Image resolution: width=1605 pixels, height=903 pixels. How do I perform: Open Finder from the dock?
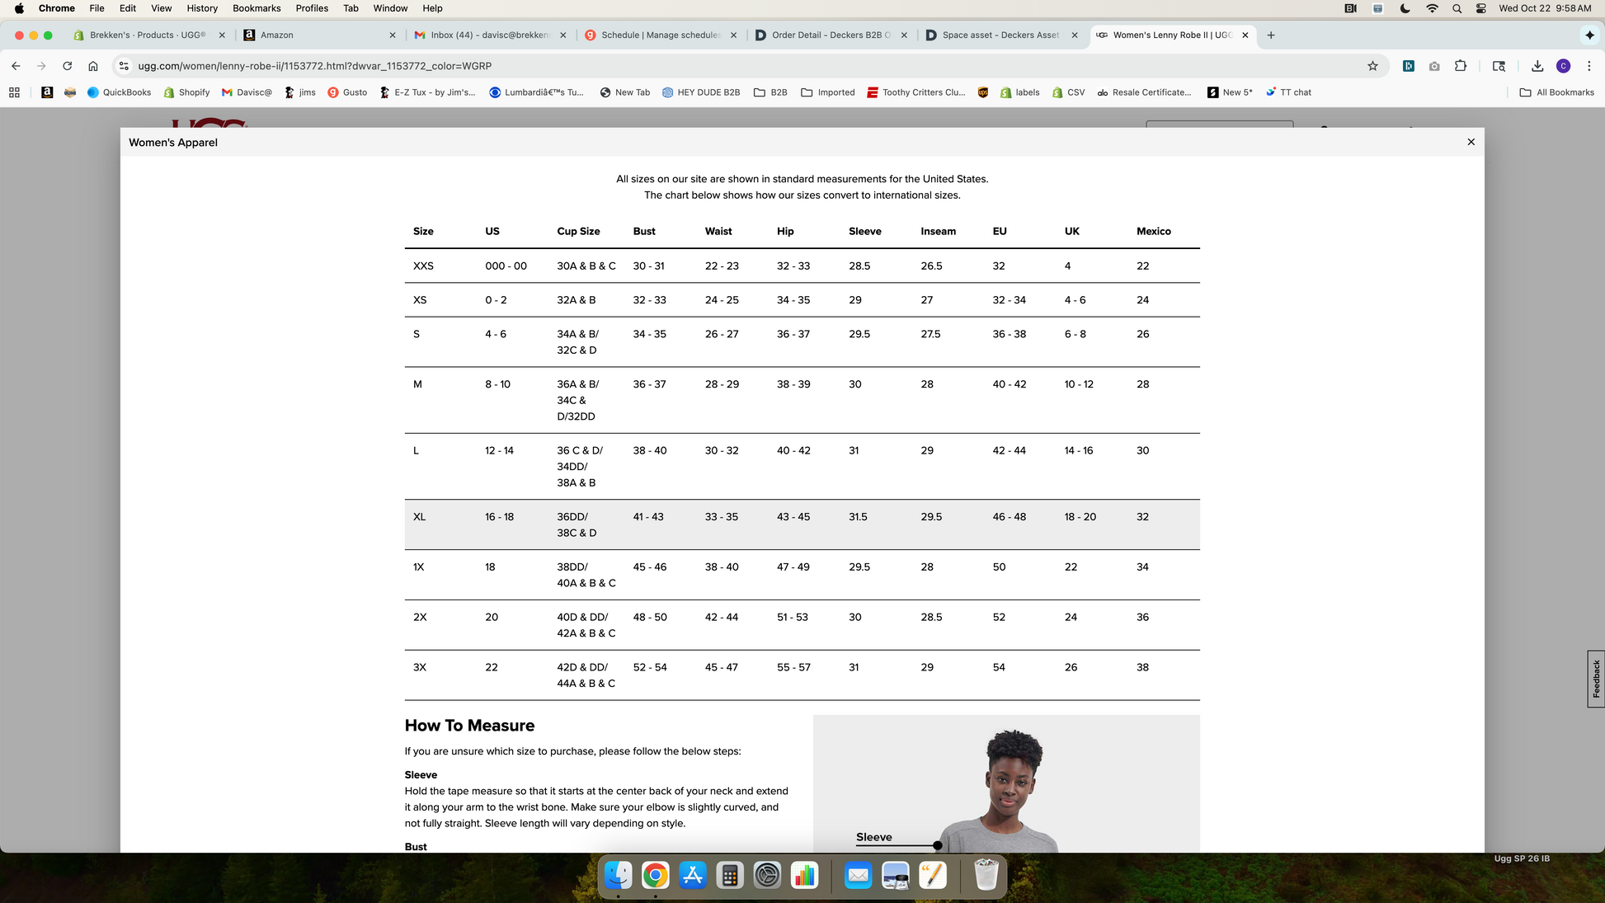coord(618,875)
